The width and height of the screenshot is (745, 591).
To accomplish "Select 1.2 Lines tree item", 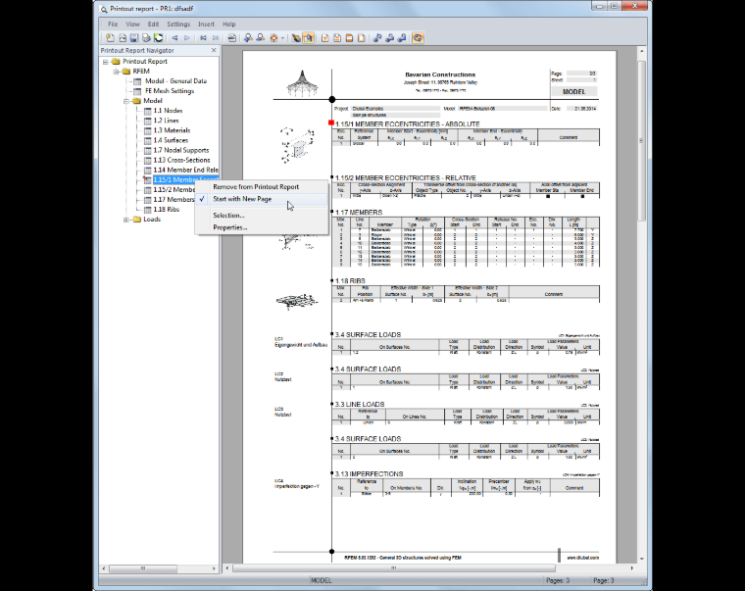I will point(166,121).
